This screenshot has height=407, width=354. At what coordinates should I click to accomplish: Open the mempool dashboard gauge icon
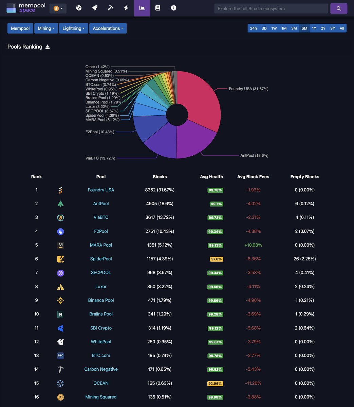pyautogui.click(x=78, y=8)
